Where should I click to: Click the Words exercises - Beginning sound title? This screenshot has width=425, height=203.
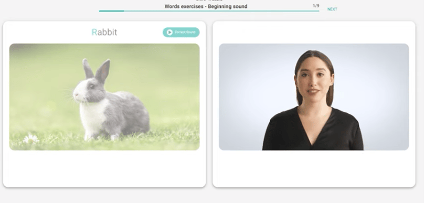206,6
